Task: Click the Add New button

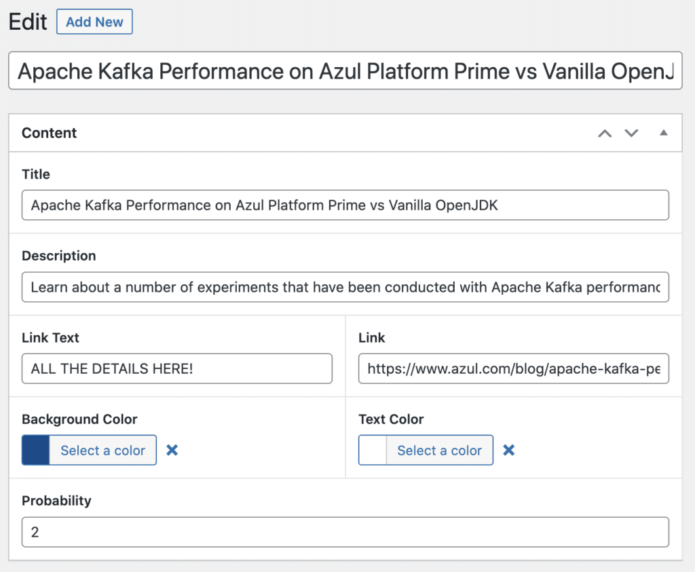Action: coord(94,22)
